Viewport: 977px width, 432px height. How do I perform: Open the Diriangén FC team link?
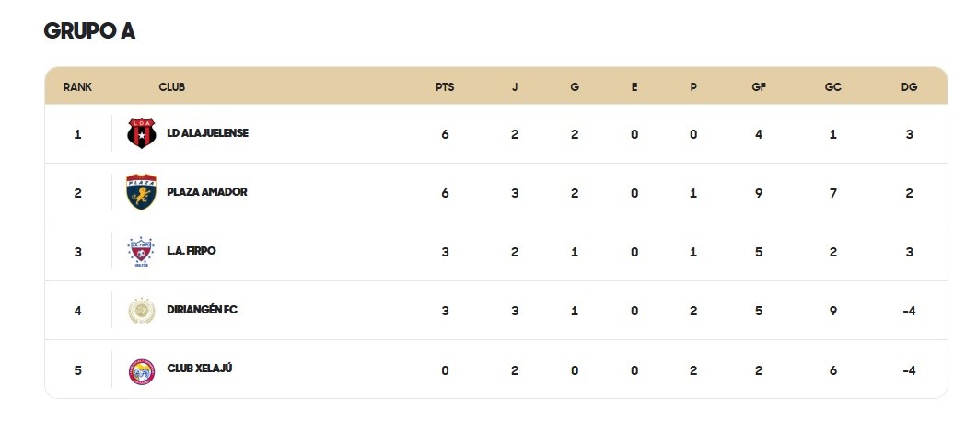(202, 310)
